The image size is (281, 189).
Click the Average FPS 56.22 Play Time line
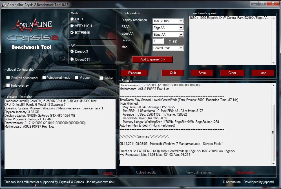(x=149, y=107)
